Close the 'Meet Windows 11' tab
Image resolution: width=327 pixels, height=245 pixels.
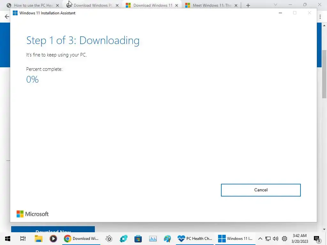tap(236, 5)
